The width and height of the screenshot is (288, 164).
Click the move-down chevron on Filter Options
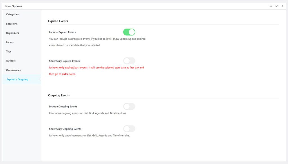[276, 6]
